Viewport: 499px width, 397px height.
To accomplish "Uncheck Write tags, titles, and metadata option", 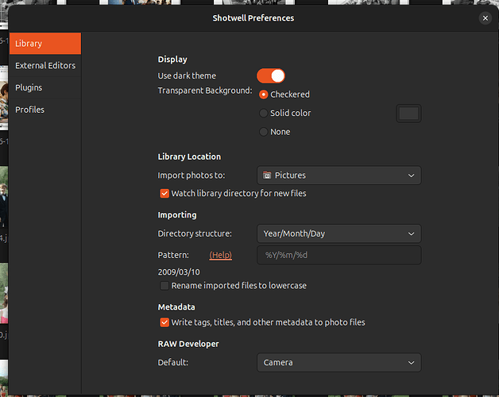I will 164,322.
